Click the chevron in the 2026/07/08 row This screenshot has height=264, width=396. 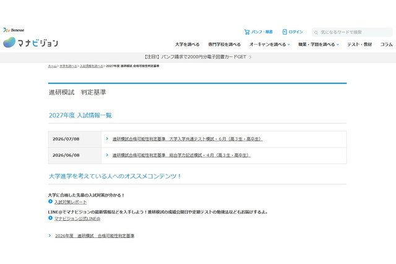click(107, 139)
